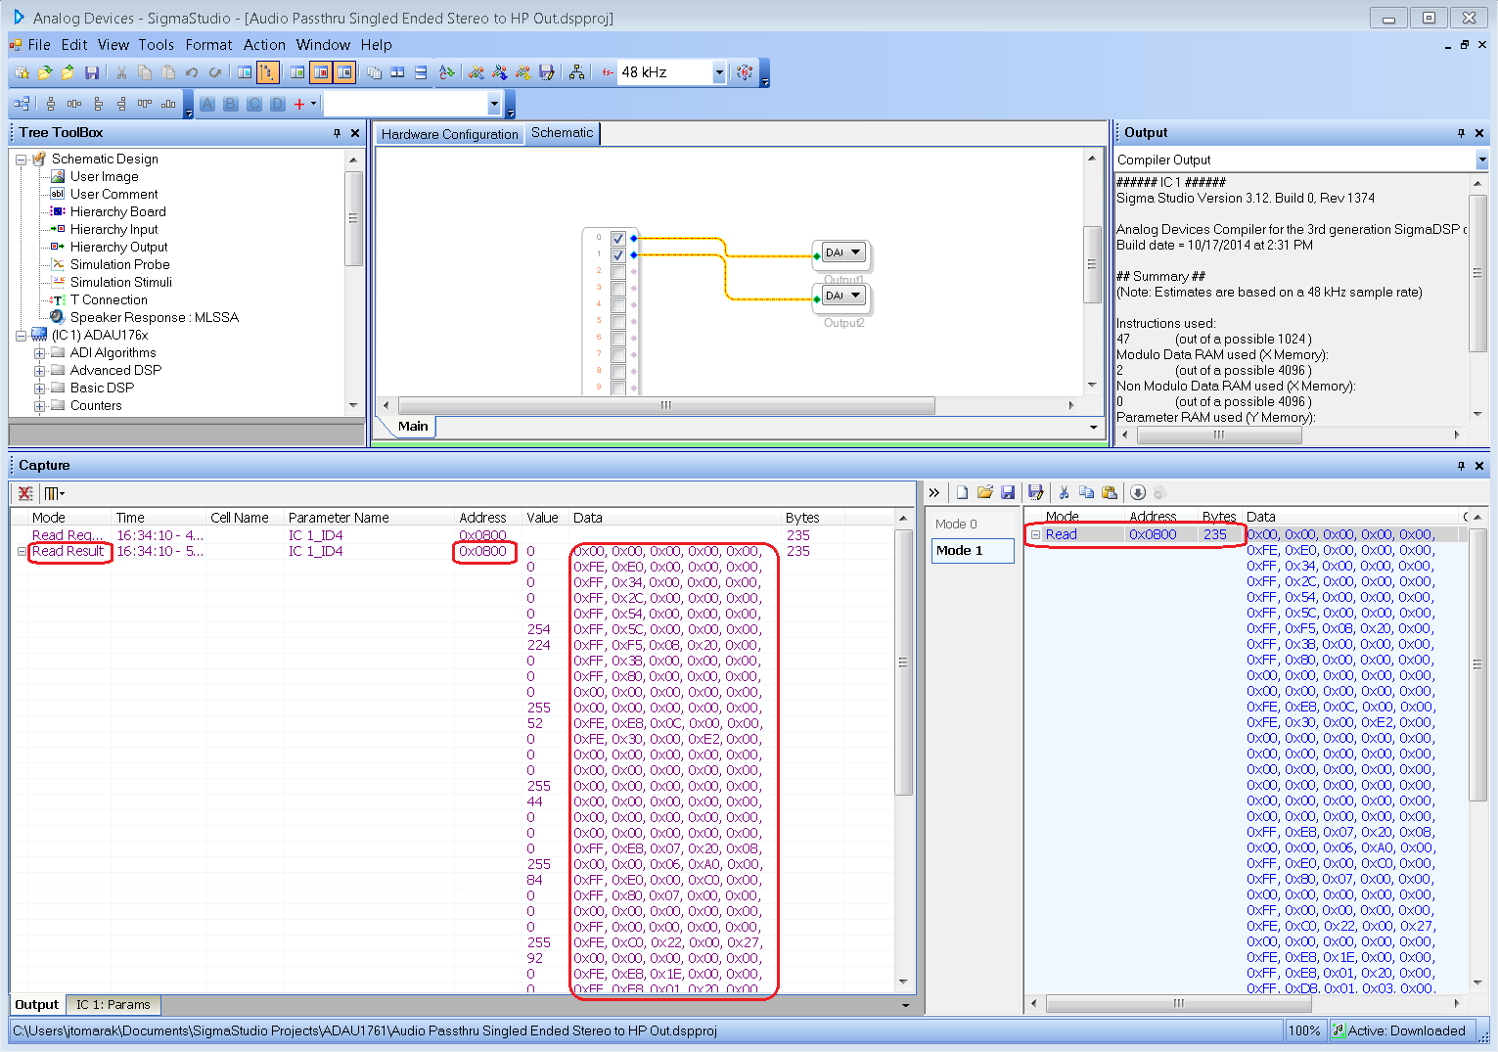The height and width of the screenshot is (1052, 1498).
Task: Click the red plus add icon
Action: (299, 104)
